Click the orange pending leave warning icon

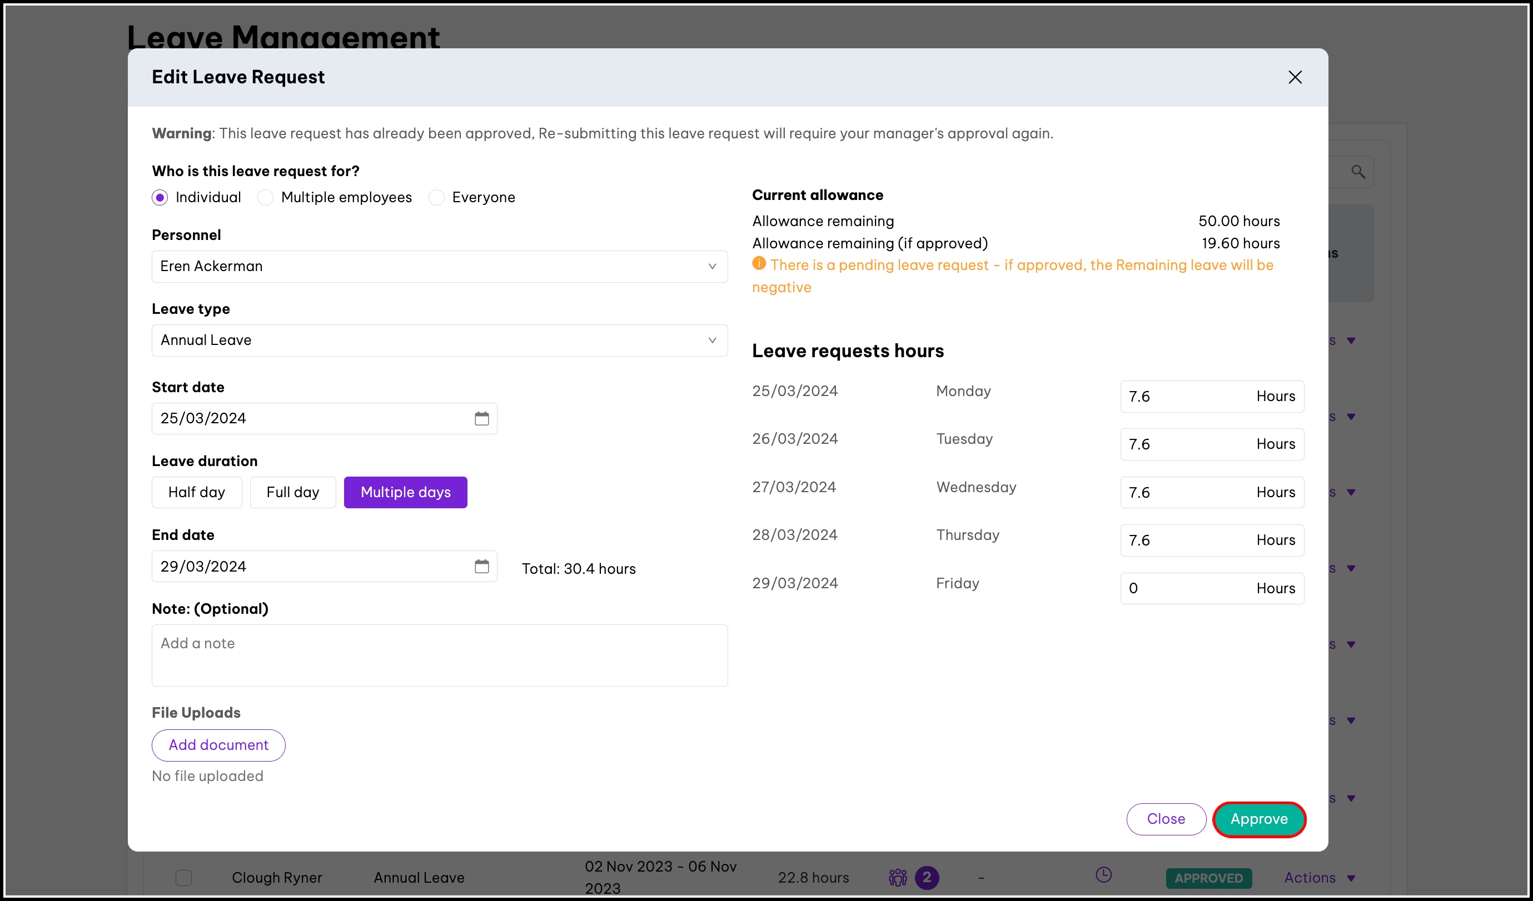(x=759, y=263)
